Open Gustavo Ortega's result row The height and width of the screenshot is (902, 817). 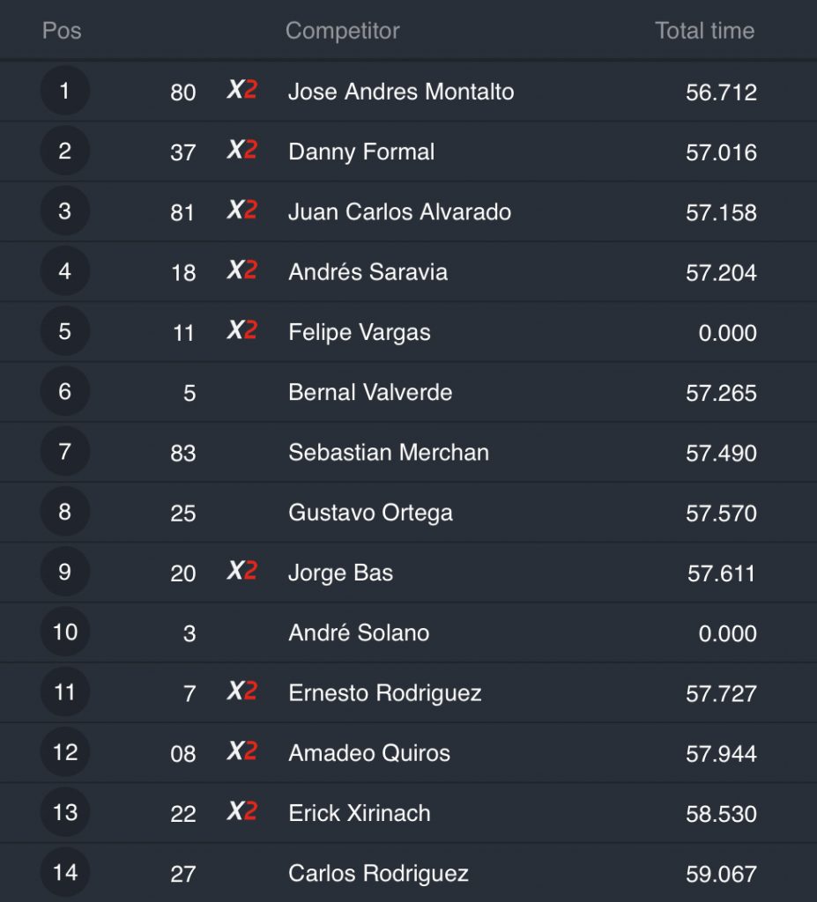coord(370,513)
